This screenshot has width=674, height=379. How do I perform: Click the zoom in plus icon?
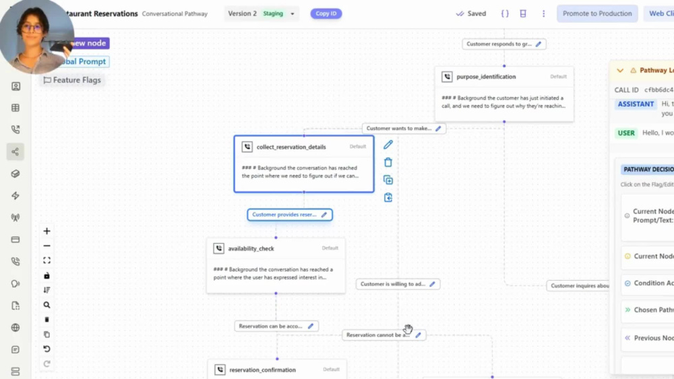(x=47, y=231)
